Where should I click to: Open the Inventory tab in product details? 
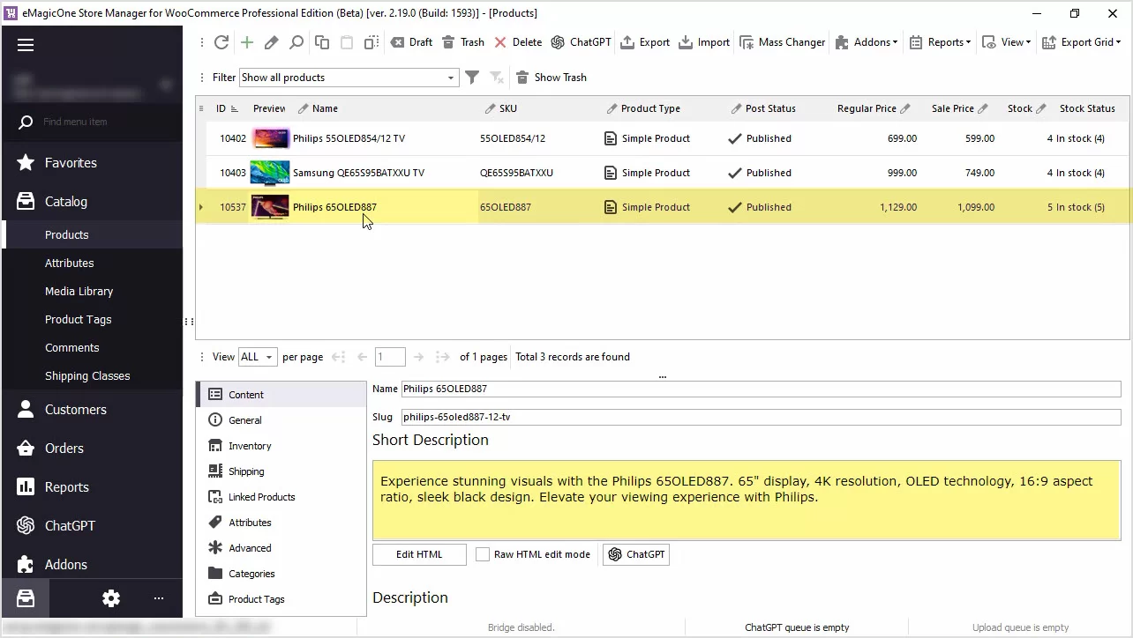click(250, 446)
